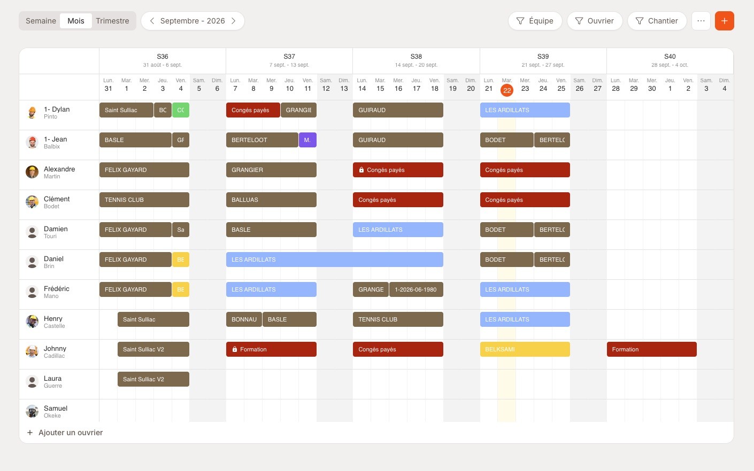Image resolution: width=754 pixels, height=471 pixels.
Task: Open Frédéric's 1-2026-06-1980 block
Action: (416, 289)
